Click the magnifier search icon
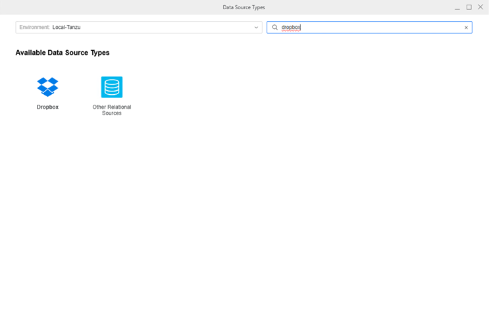 coord(274,28)
